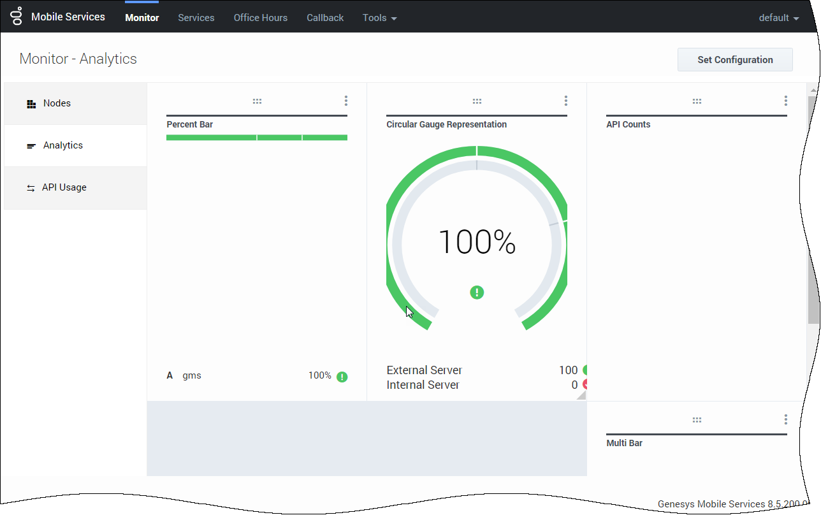Grab the Percent Bar widget drag handle

pos(257,101)
